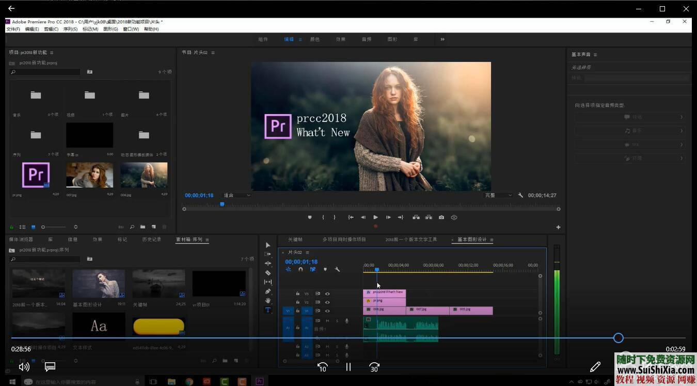The height and width of the screenshot is (386, 697).
Task: Open 节目 片头02 panel menu
Action: (x=213, y=53)
